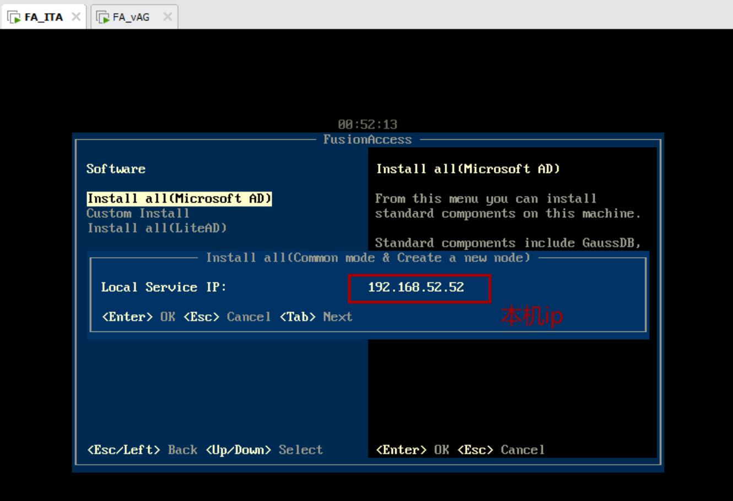Select the Custom Install option
The image size is (733, 501).
tap(138, 213)
